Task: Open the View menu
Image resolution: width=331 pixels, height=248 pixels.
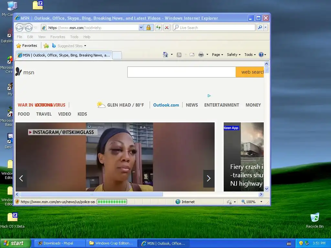Action: pos(42,37)
